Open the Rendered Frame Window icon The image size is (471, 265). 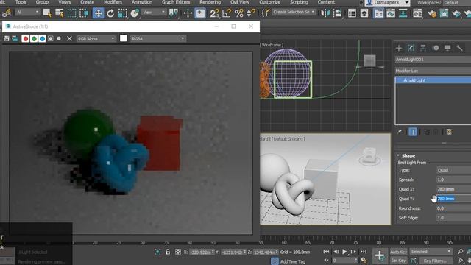[444, 13]
